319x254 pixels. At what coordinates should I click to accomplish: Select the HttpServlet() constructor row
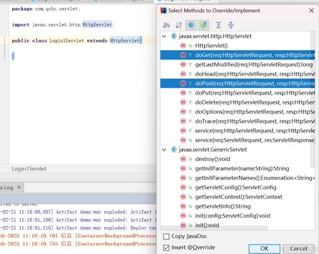tap(238, 46)
